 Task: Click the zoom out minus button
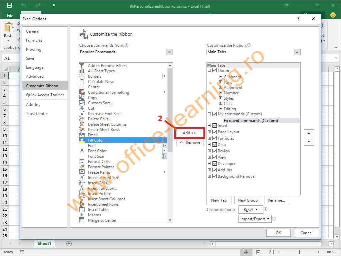coord(280,252)
